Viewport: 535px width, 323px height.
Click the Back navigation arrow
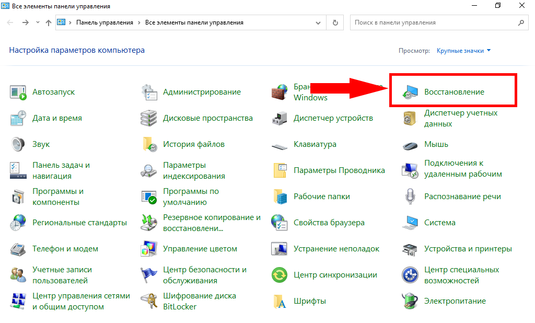coord(10,23)
